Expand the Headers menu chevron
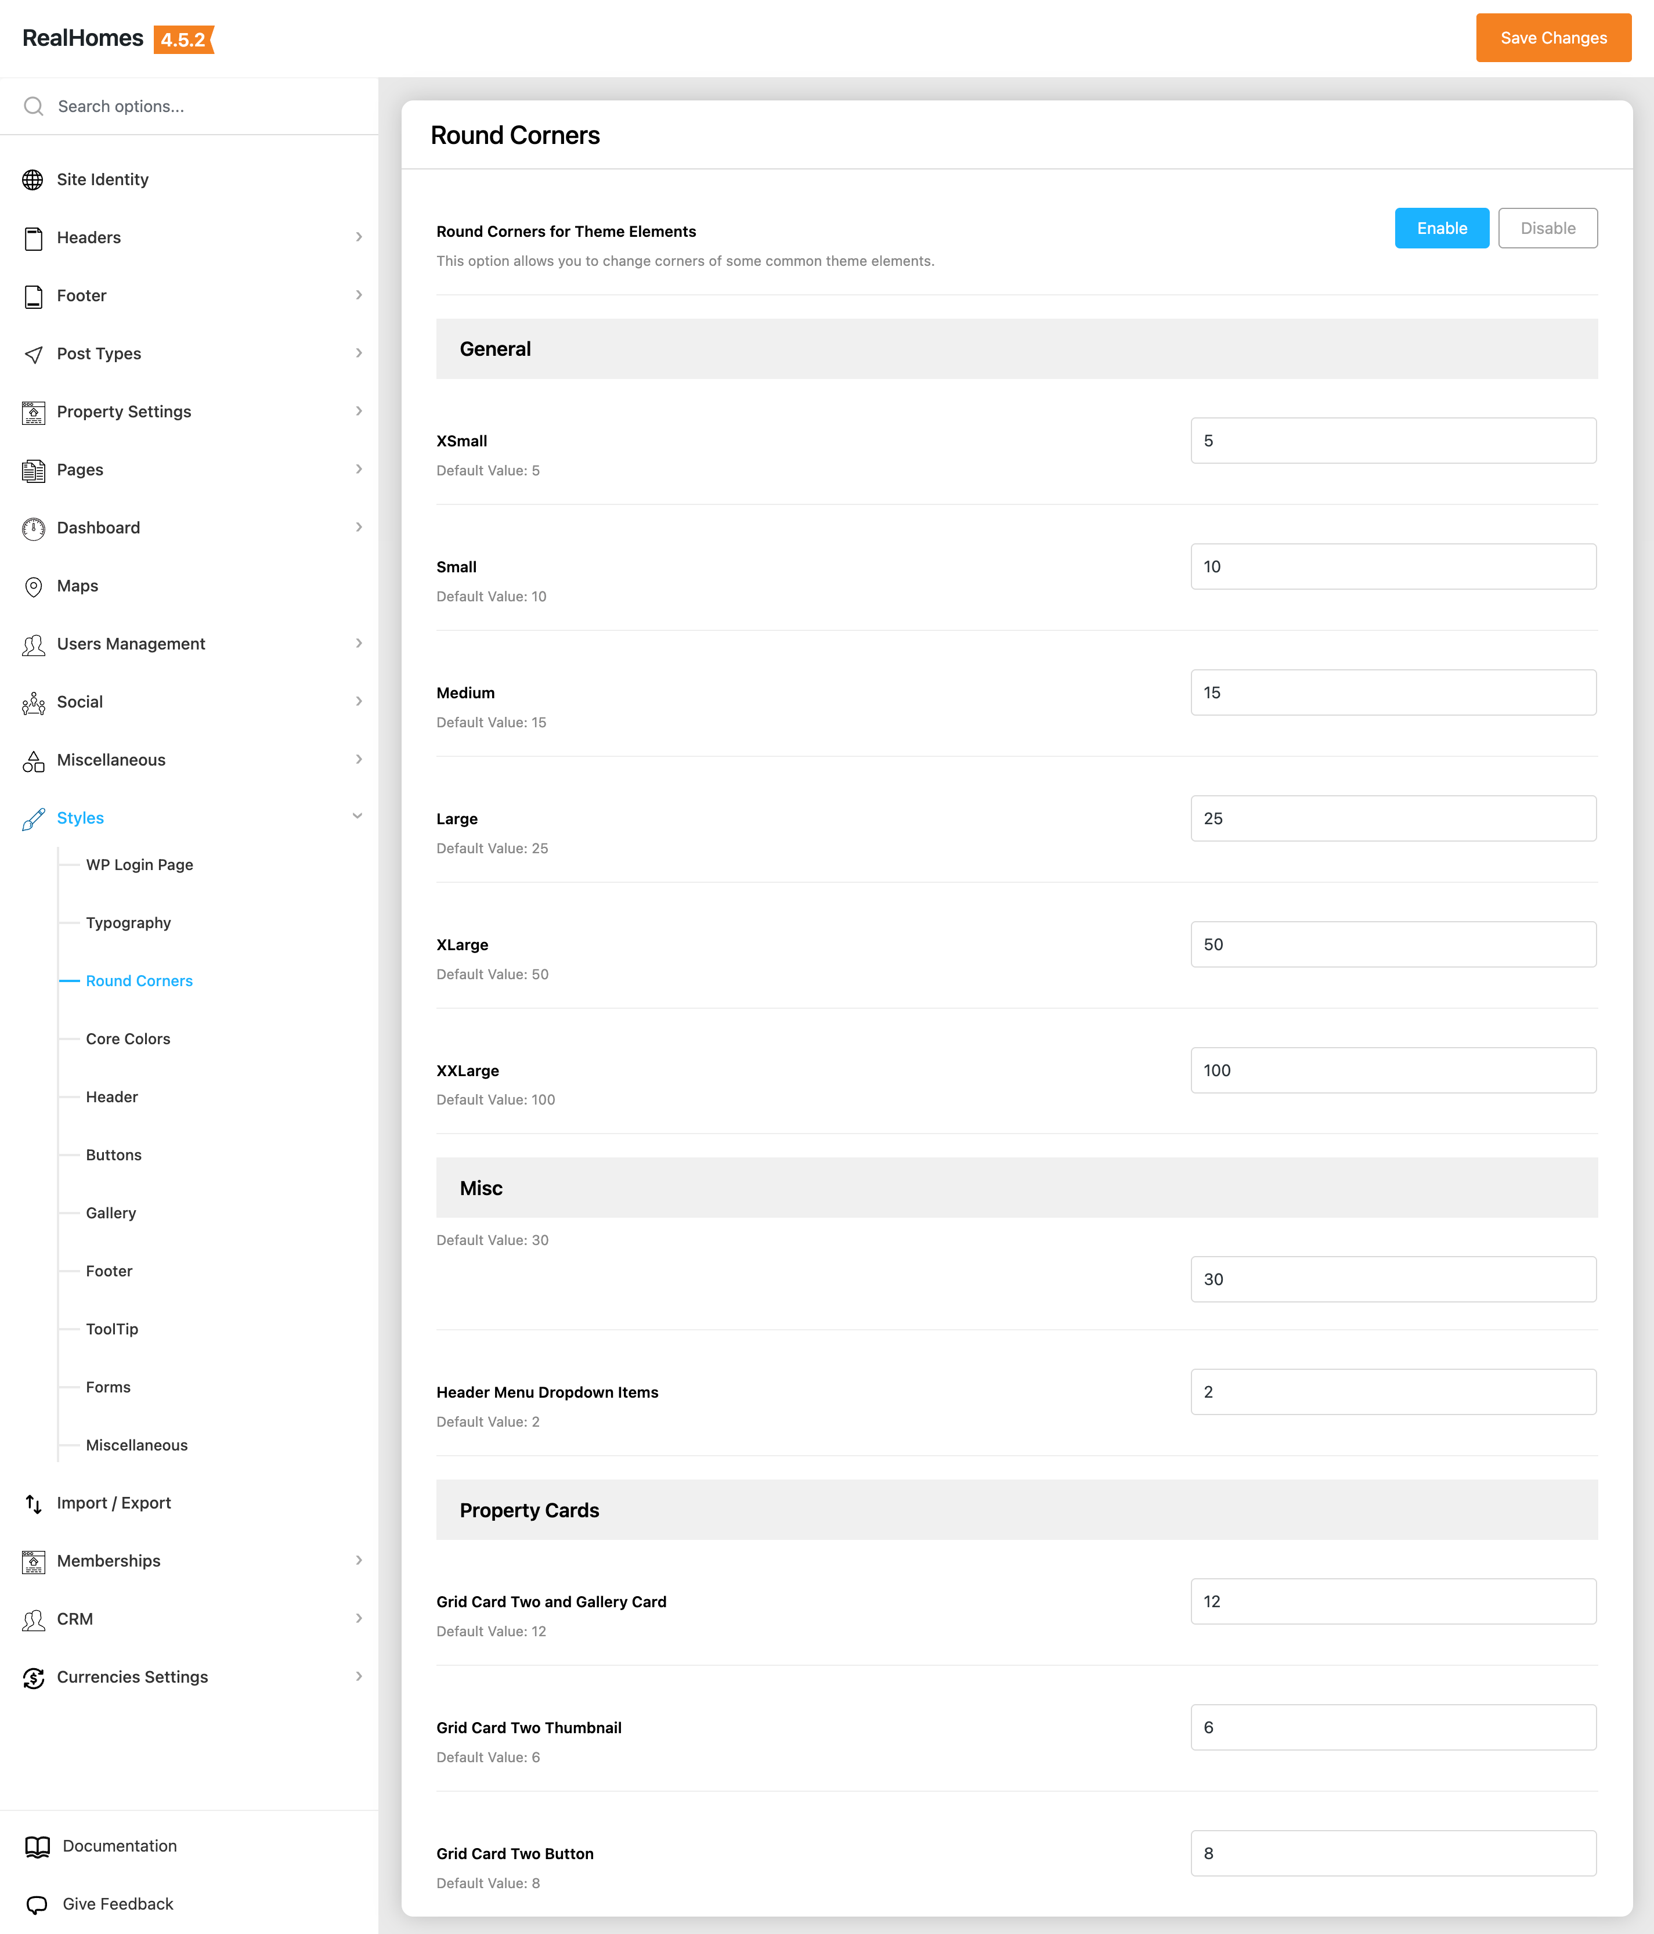This screenshot has height=1934, width=1654. click(x=359, y=237)
